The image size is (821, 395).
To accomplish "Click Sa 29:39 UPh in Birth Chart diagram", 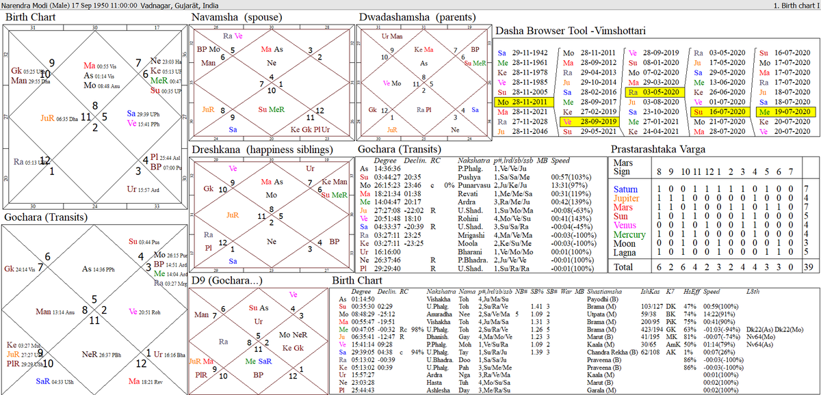I will tap(142, 113).
